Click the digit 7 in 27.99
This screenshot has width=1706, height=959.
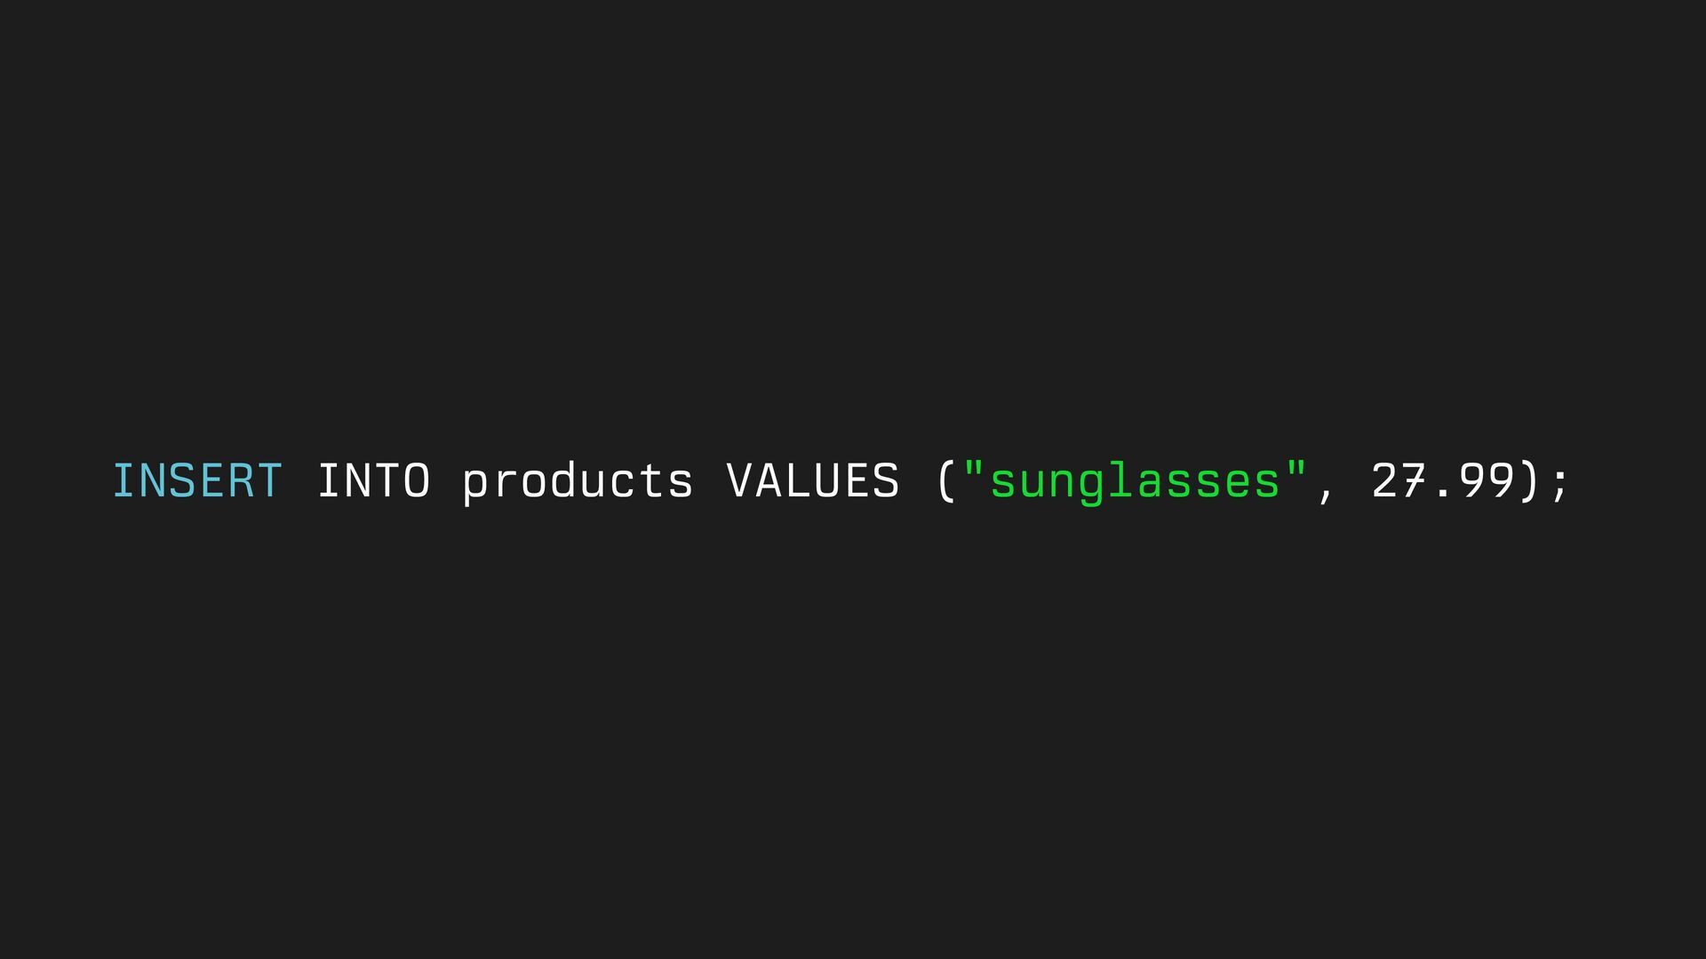(x=1414, y=481)
